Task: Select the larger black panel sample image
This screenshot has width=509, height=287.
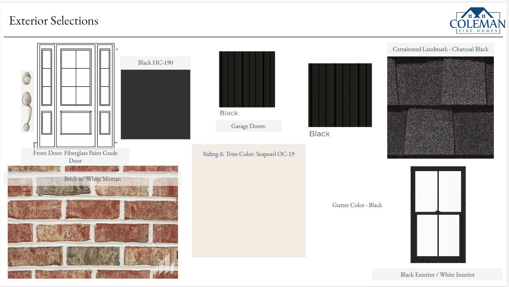Action: tap(340, 95)
